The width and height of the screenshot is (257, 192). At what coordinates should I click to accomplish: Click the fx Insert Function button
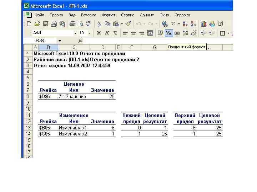(80, 41)
